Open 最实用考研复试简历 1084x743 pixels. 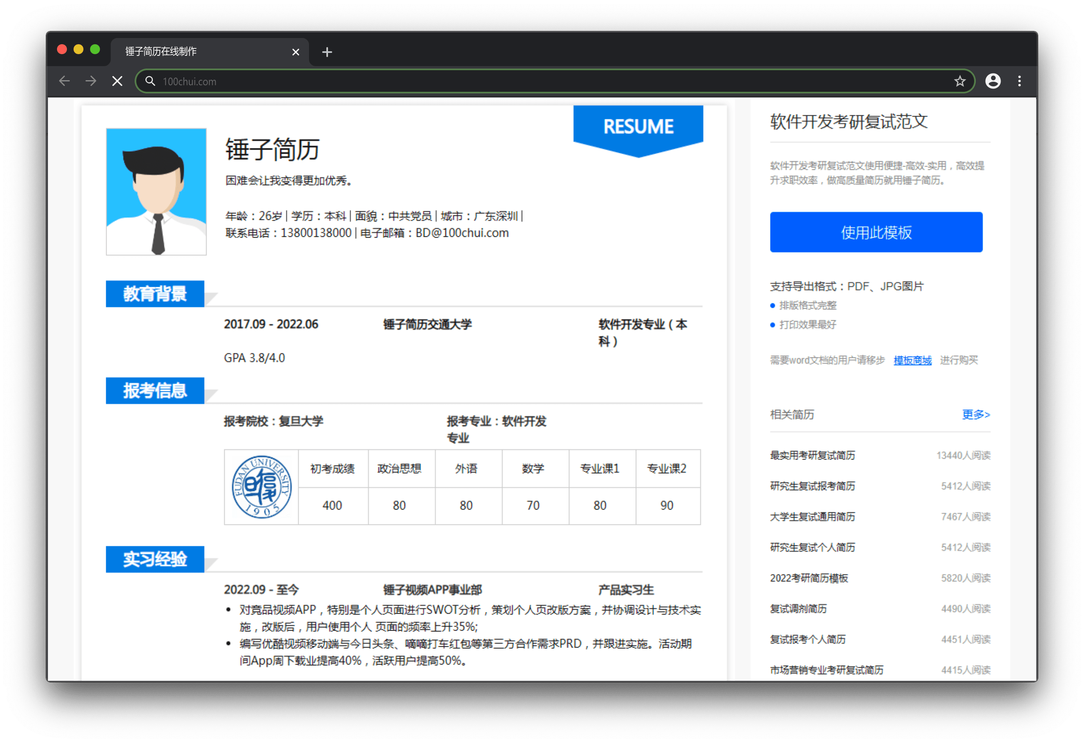tap(812, 455)
